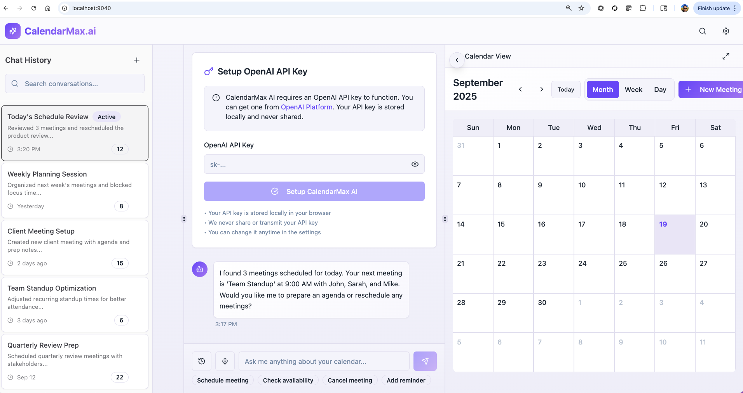Image resolution: width=743 pixels, height=393 pixels.
Task: Click the Active badge on Today's Schedule Review
Action: (x=106, y=117)
